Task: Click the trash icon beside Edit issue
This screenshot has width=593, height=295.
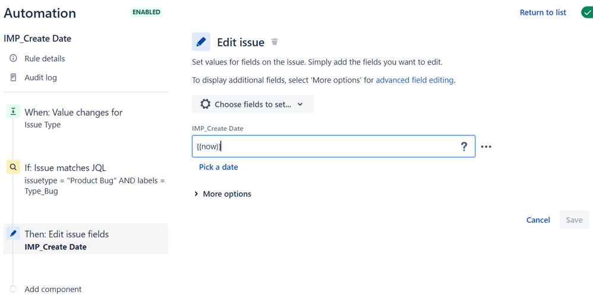Action: (x=275, y=42)
